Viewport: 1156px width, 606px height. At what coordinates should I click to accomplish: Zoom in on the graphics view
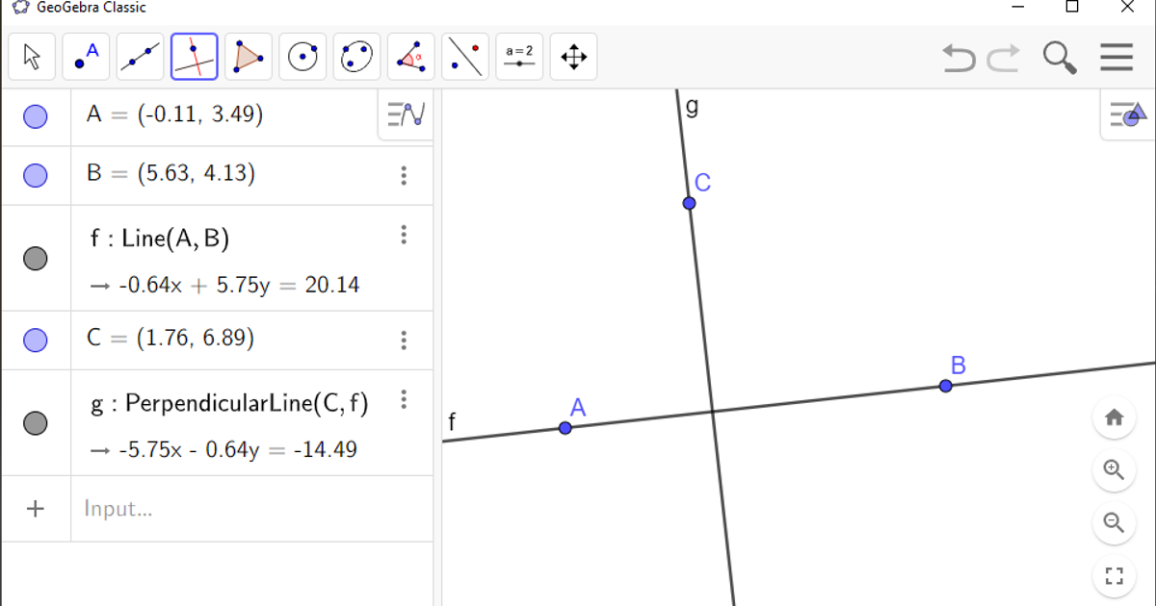1114,470
